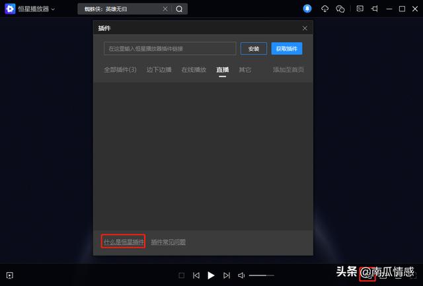Mute the volume speaker icon
This screenshot has height=286, width=423.
click(241, 275)
